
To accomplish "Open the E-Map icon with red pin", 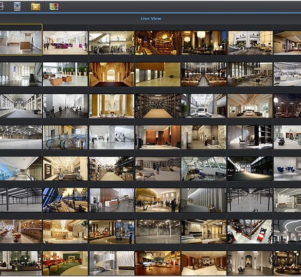I will [x=54, y=7].
